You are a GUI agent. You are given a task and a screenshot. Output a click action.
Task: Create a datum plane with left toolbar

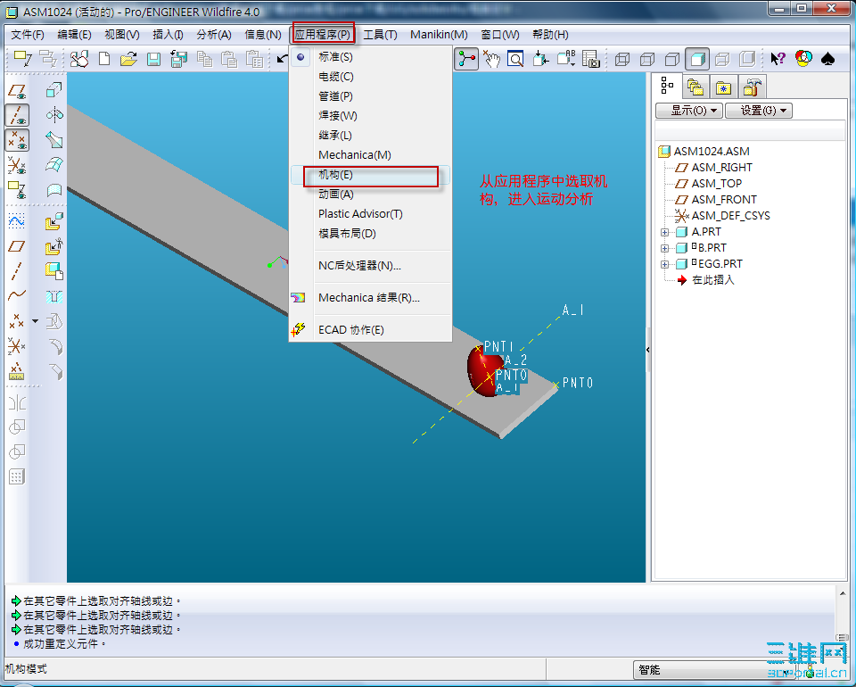coord(16,246)
